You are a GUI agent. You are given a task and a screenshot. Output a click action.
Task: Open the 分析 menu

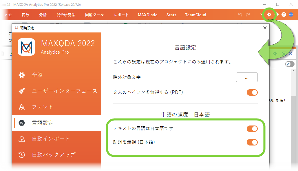[43, 15]
